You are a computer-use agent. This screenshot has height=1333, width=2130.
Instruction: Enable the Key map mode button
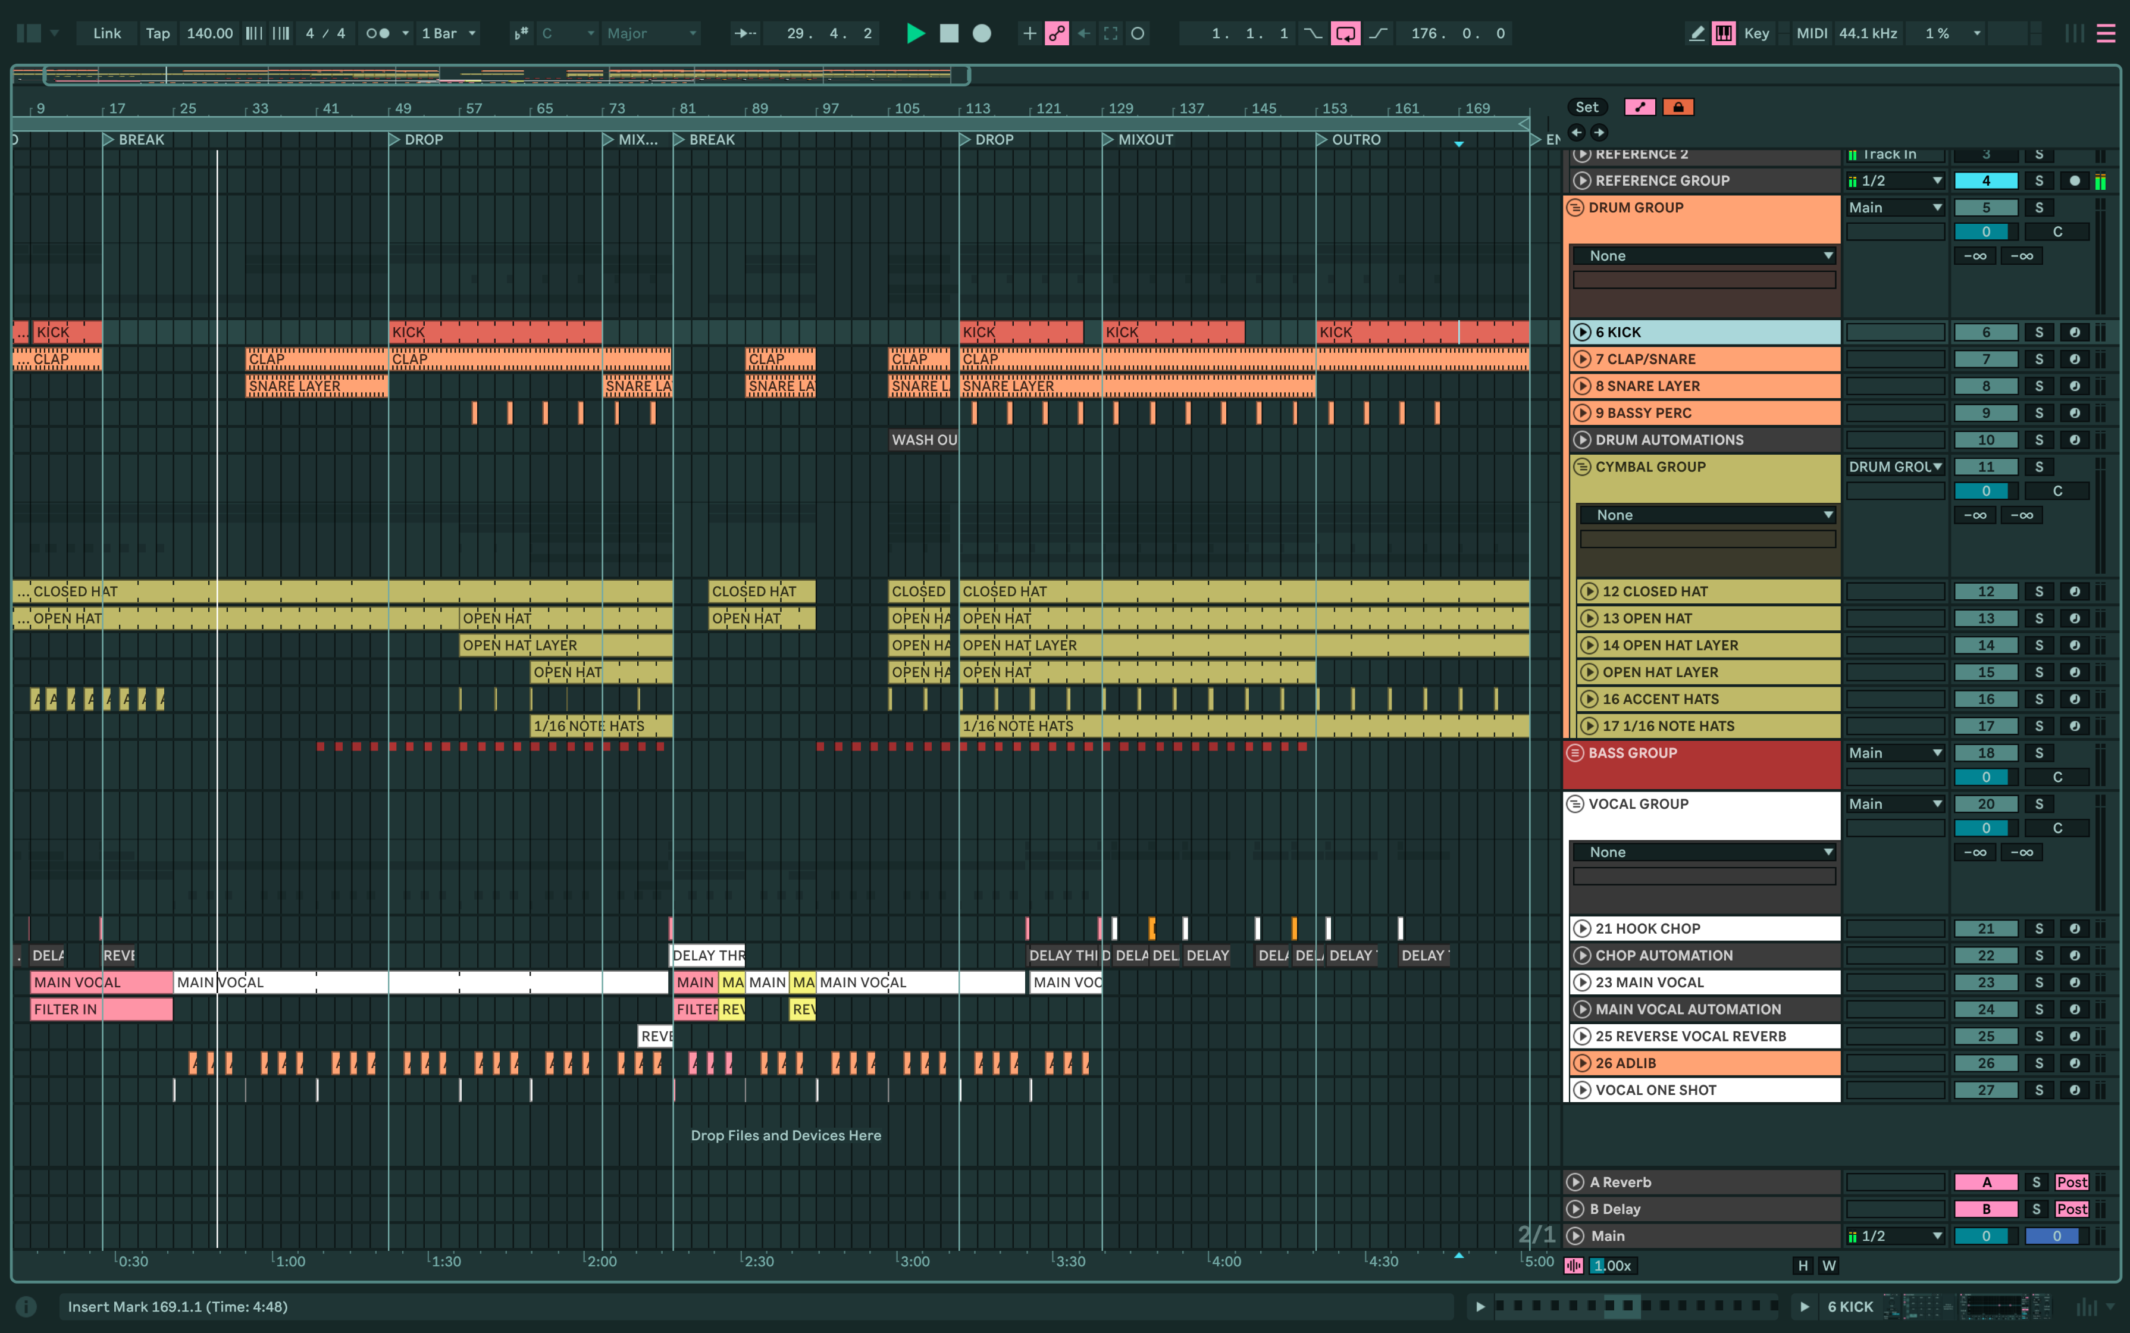coord(1756,33)
